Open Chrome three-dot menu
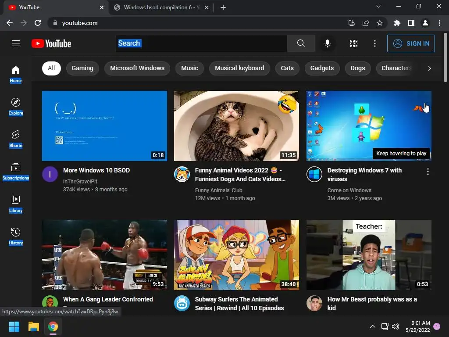Screen dimensions: 449x337 tap(439, 23)
